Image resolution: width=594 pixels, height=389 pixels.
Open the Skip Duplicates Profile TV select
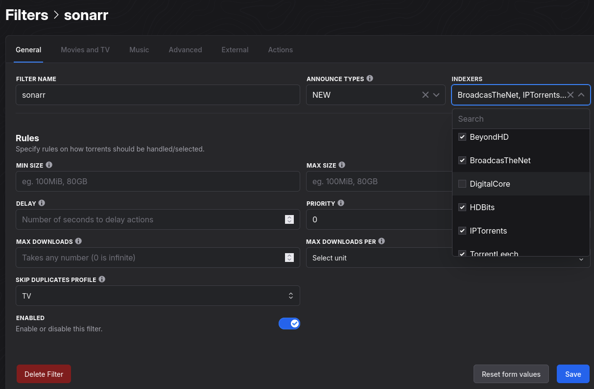[x=158, y=296]
